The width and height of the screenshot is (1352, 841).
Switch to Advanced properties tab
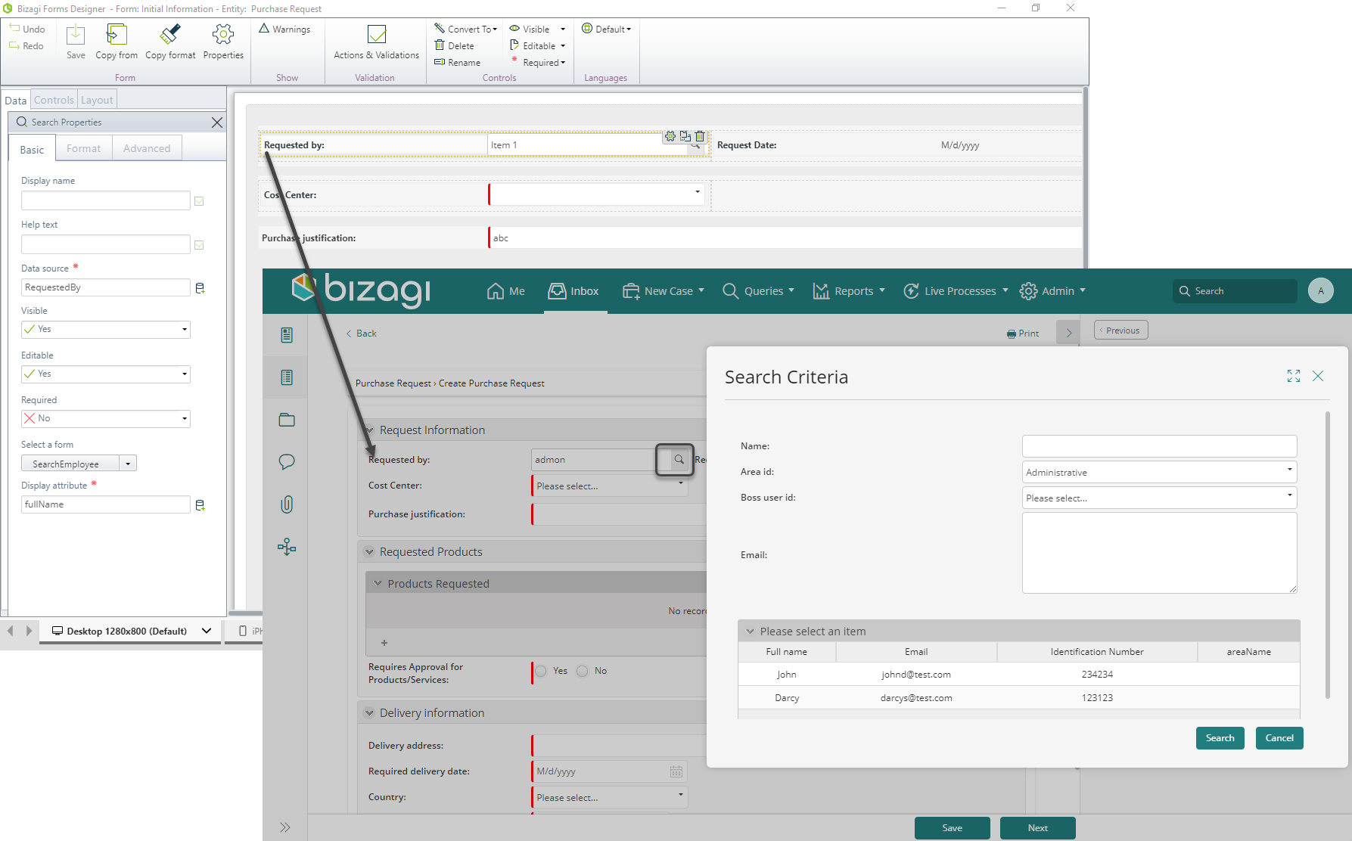coord(147,148)
